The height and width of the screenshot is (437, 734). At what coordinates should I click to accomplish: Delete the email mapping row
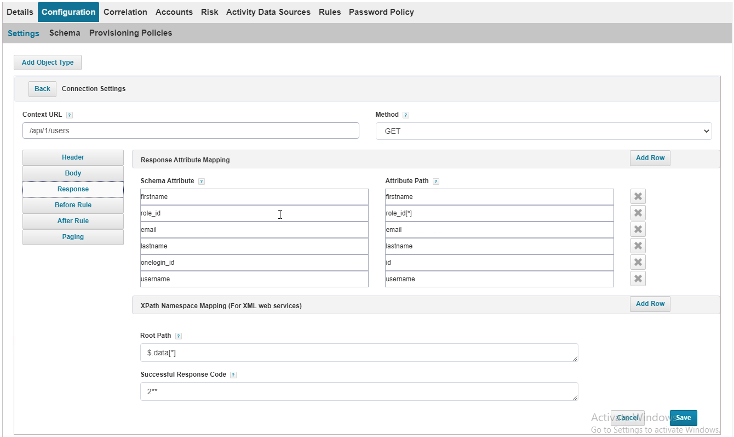[638, 229]
